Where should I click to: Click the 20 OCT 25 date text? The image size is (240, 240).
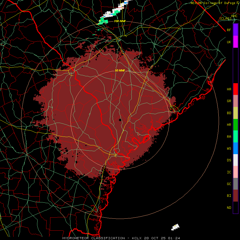[155, 238]
